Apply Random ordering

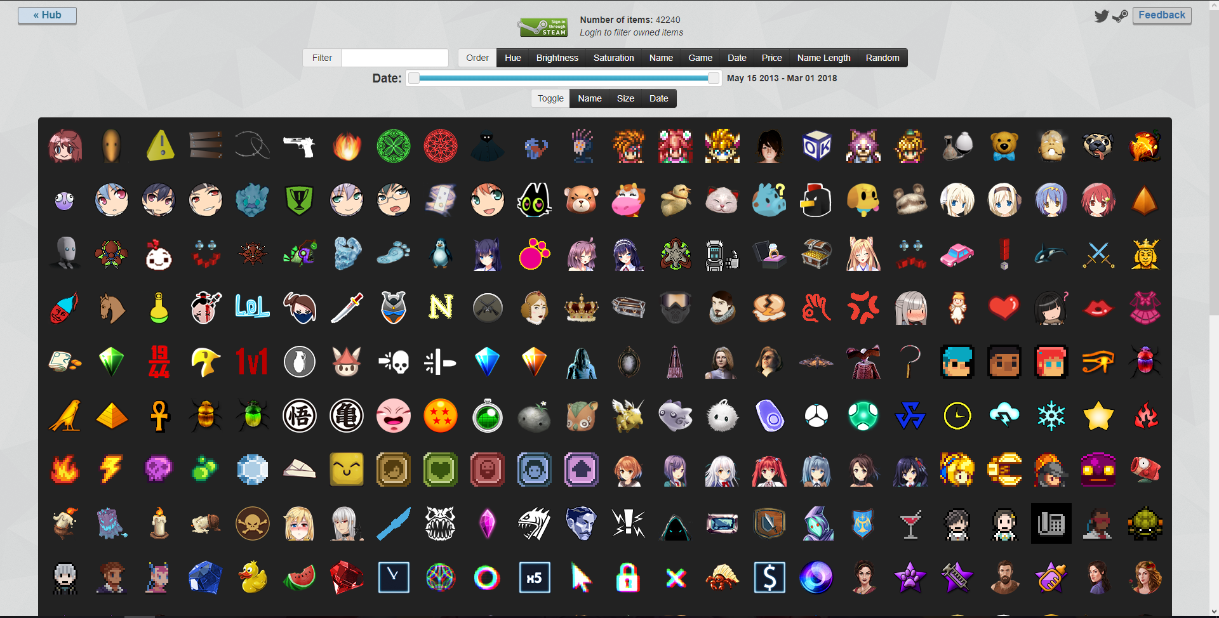(x=883, y=58)
